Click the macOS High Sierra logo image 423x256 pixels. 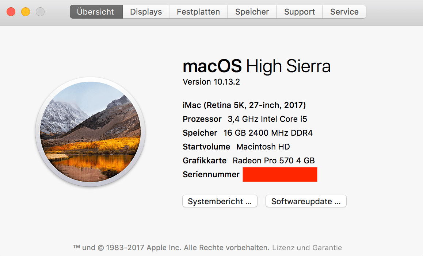(x=90, y=132)
